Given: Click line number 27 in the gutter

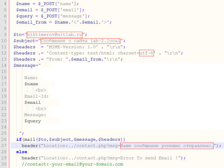Looking at the screenshot, I should tap(4, 145).
